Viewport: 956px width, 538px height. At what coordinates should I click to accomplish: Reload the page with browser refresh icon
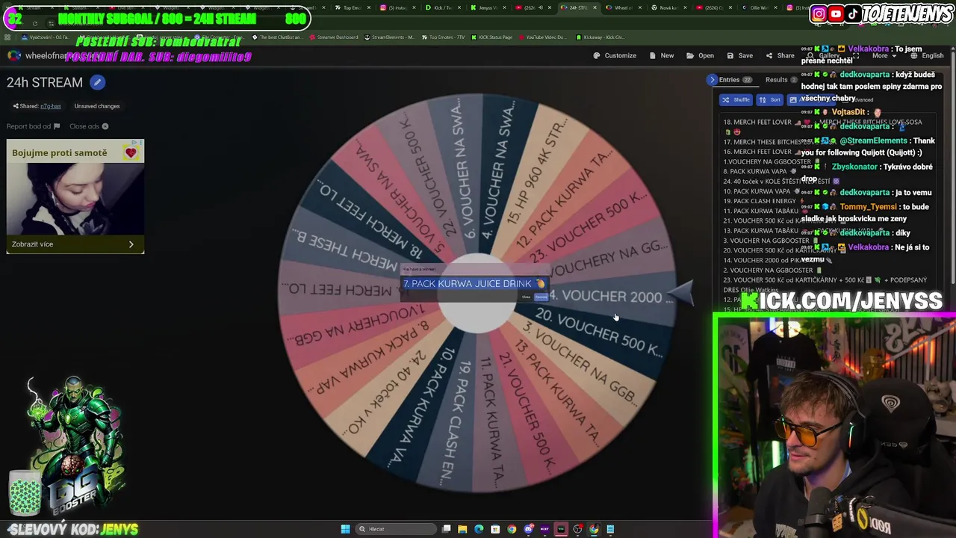click(x=34, y=22)
